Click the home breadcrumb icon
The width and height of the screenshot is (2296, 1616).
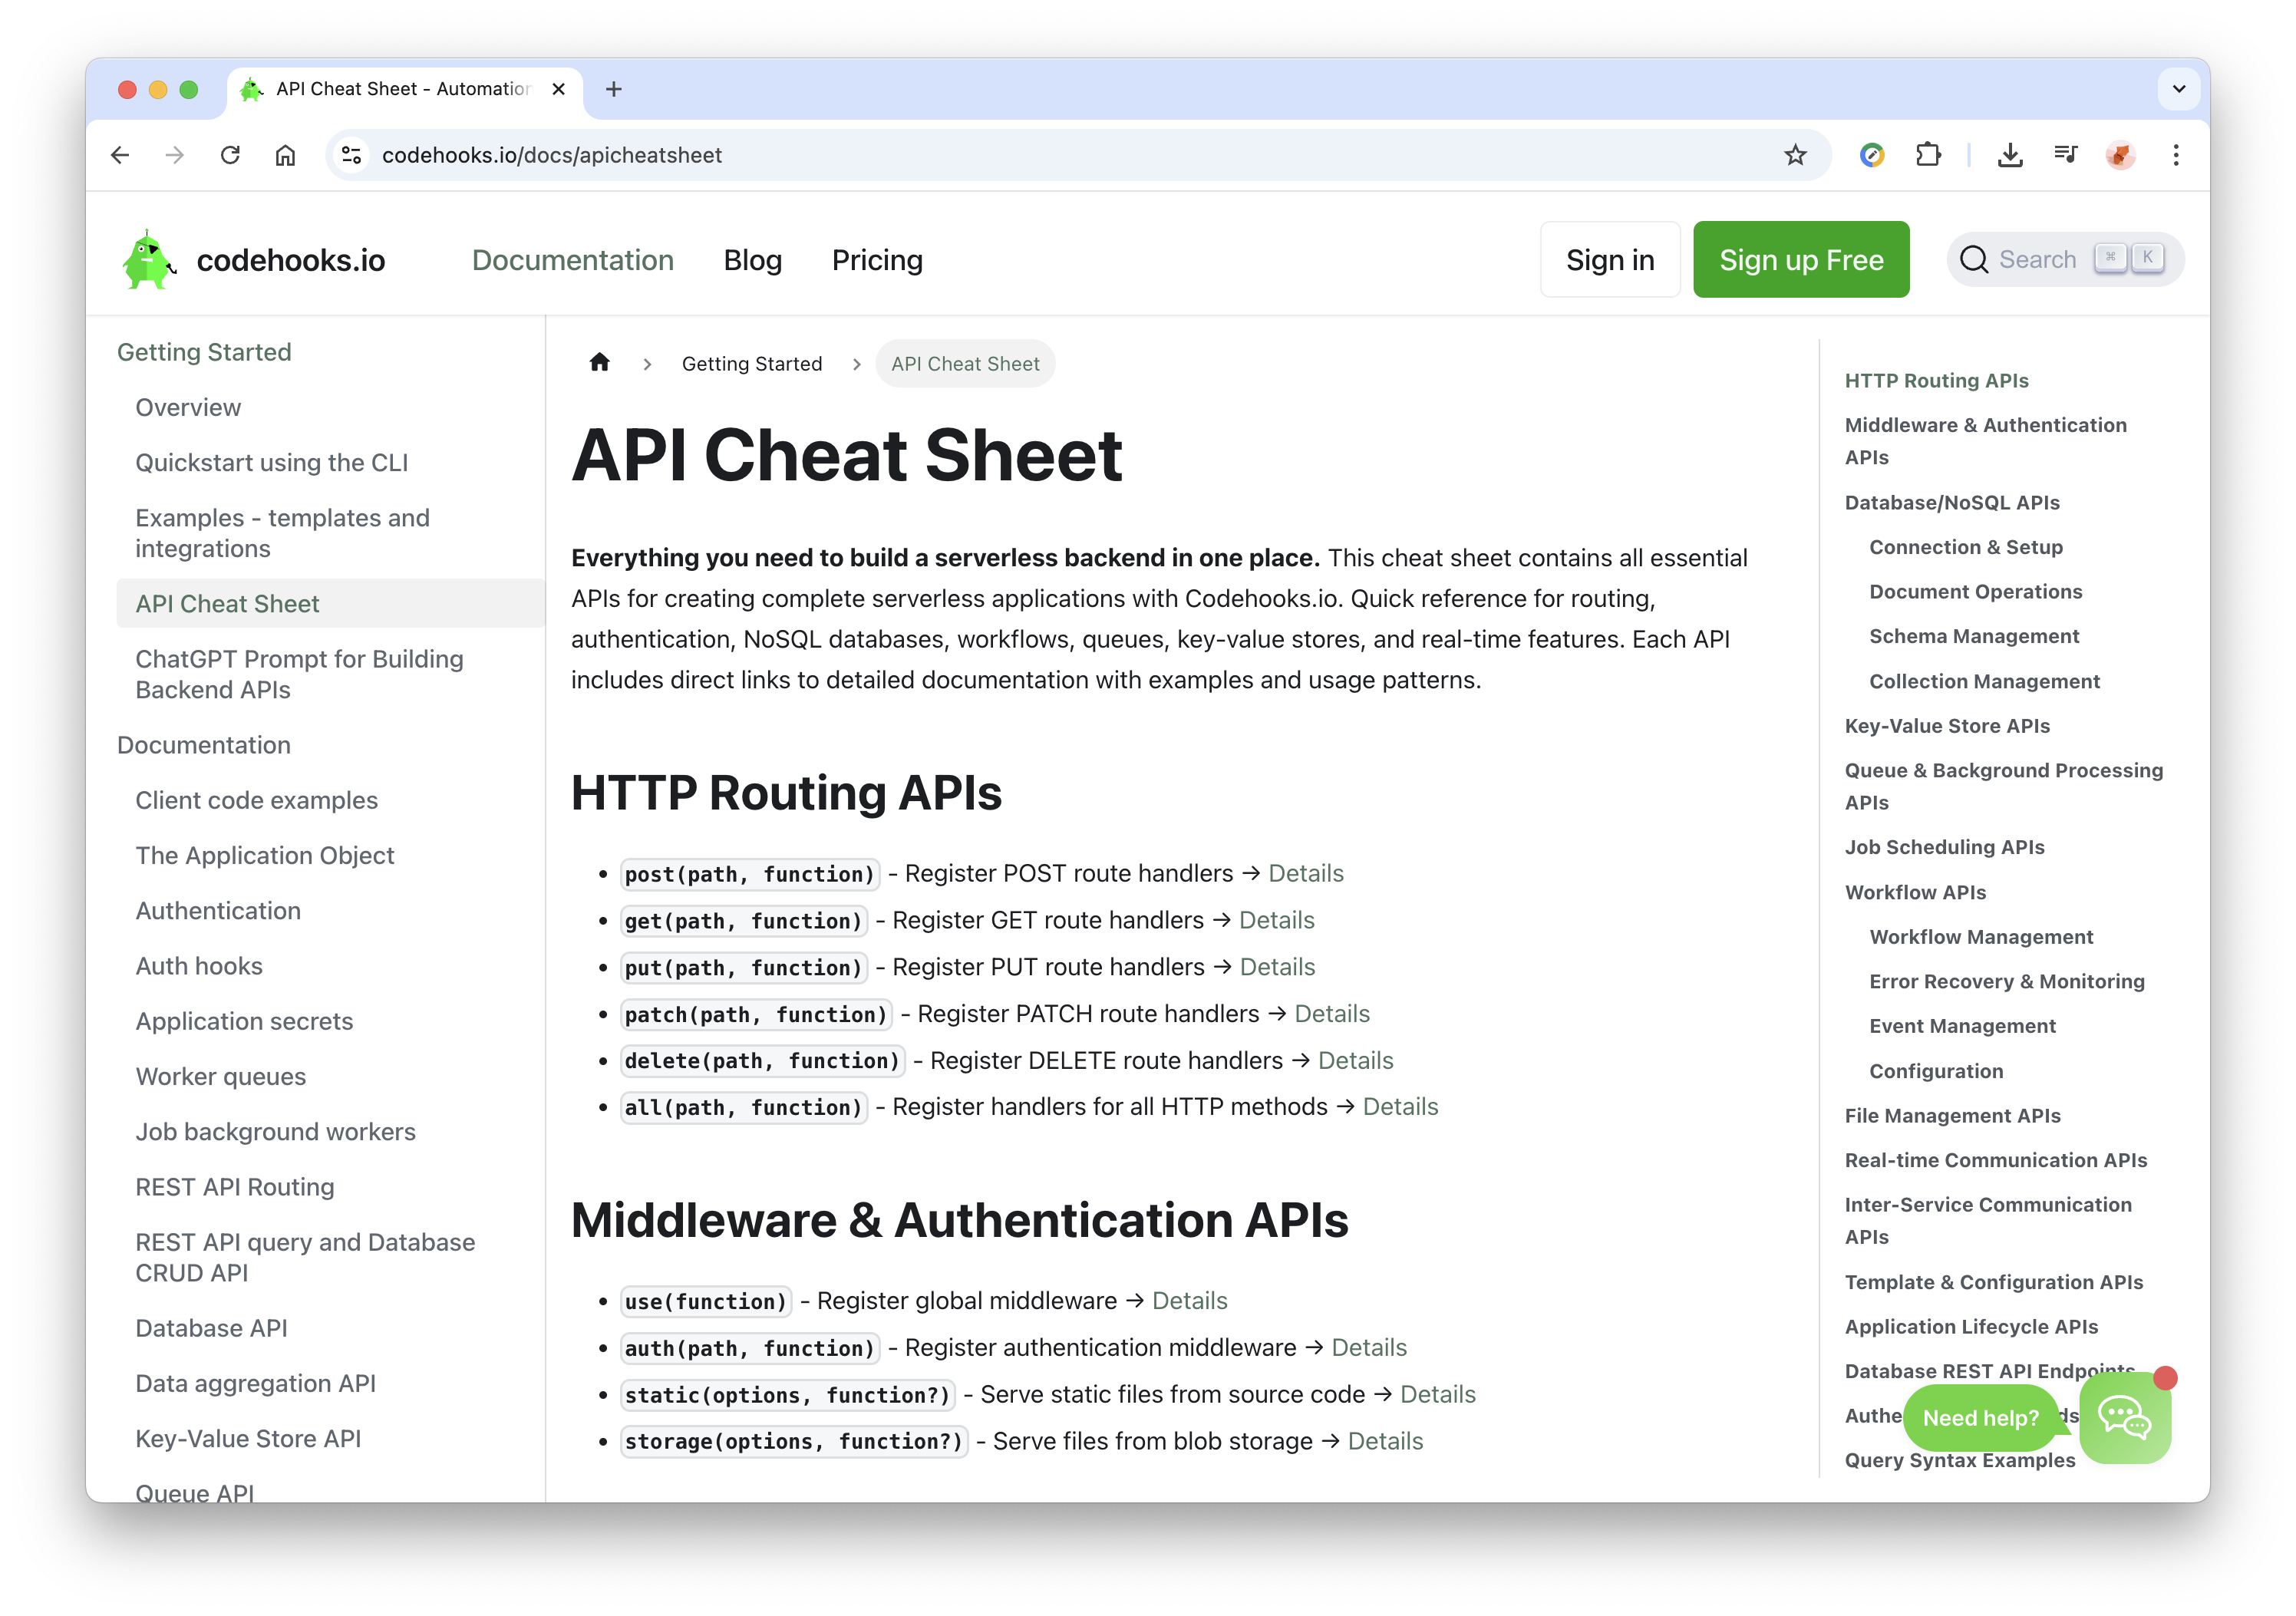point(599,363)
